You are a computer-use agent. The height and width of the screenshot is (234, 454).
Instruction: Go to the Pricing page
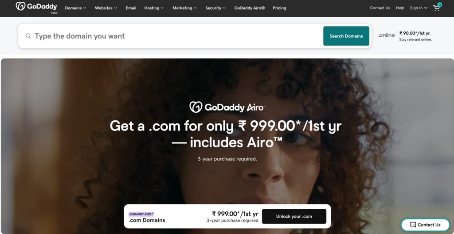(279, 8)
